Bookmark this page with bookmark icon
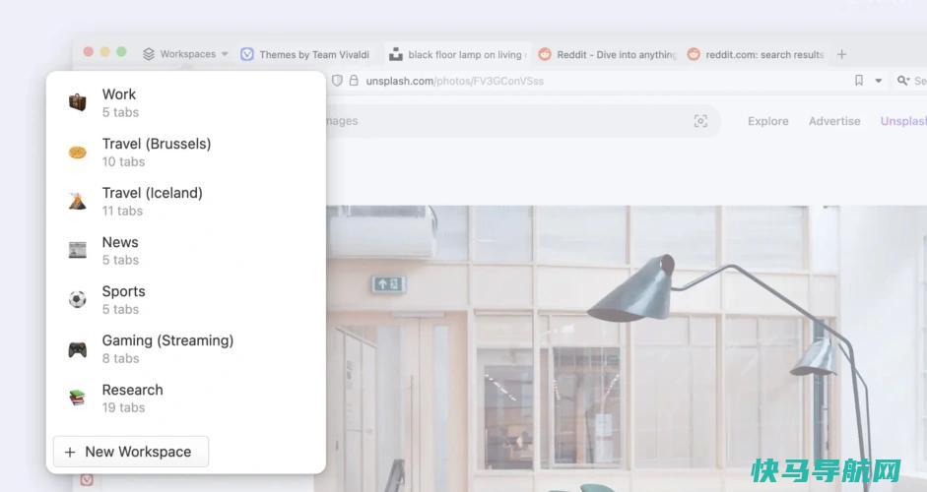This screenshot has height=492, width=927. coord(859,81)
